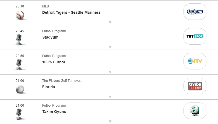The image size is (218, 124).
Task: Open the Fox Sports HD channel logo
Action: 195,12
